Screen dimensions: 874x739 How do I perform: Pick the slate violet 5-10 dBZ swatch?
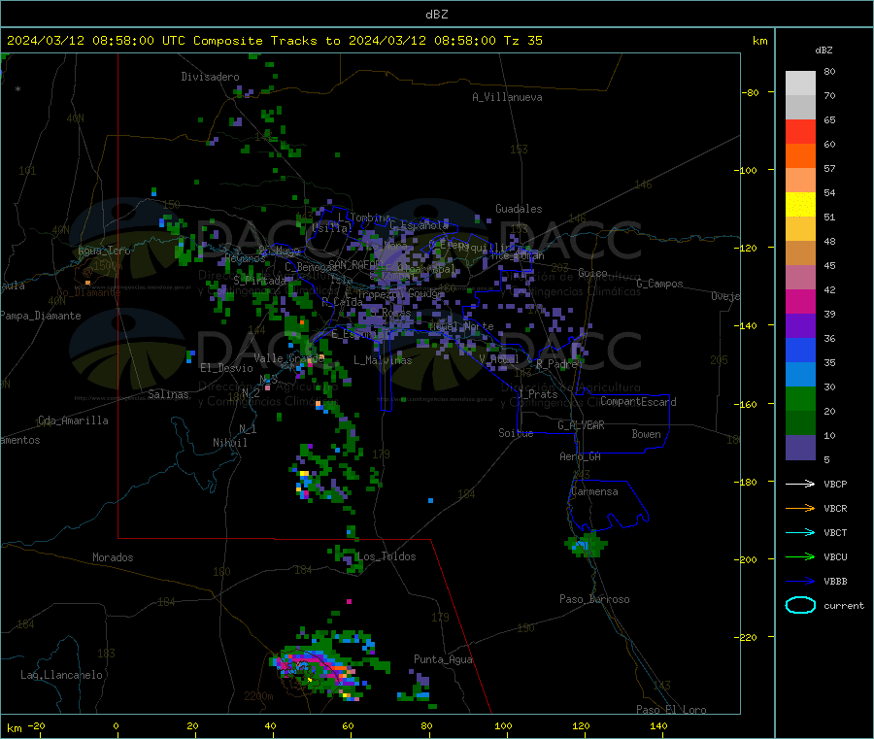coord(800,448)
